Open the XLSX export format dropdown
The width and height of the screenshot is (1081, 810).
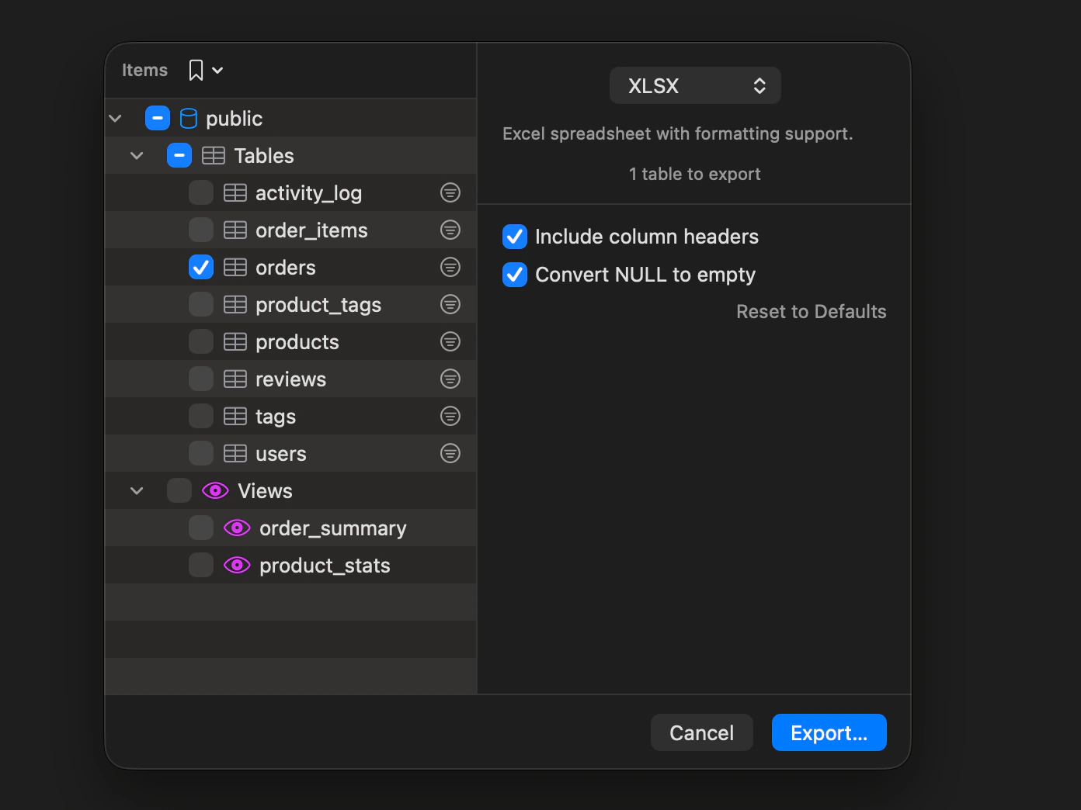click(695, 85)
